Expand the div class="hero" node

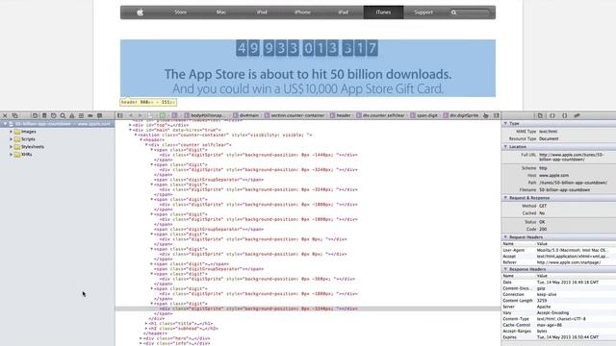141,338
